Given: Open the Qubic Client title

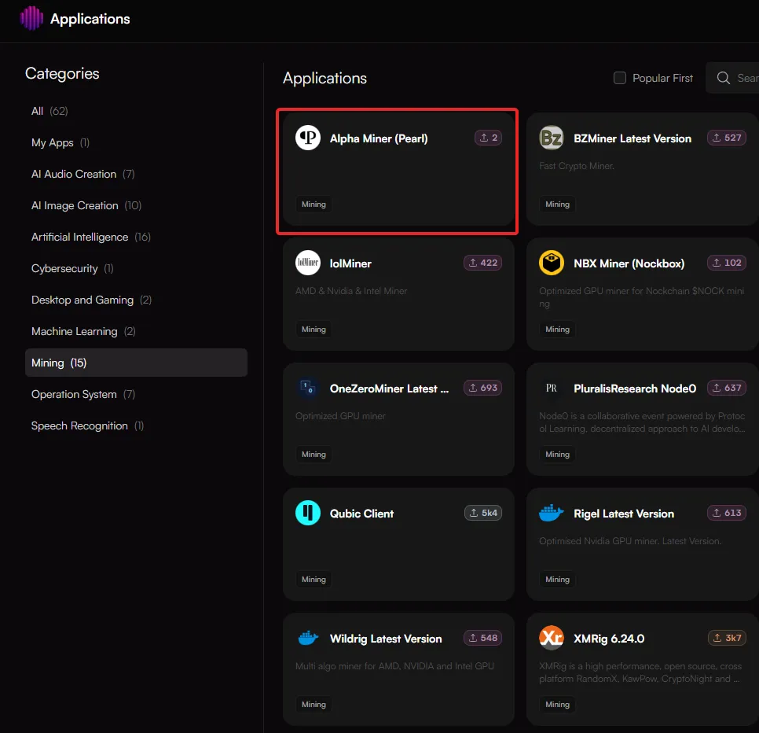Looking at the screenshot, I should pos(361,514).
